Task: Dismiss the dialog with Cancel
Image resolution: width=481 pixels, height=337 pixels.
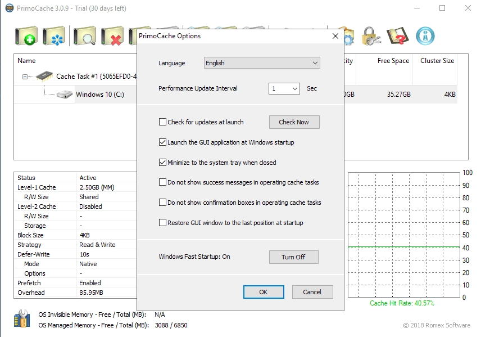Action: tap(312, 292)
